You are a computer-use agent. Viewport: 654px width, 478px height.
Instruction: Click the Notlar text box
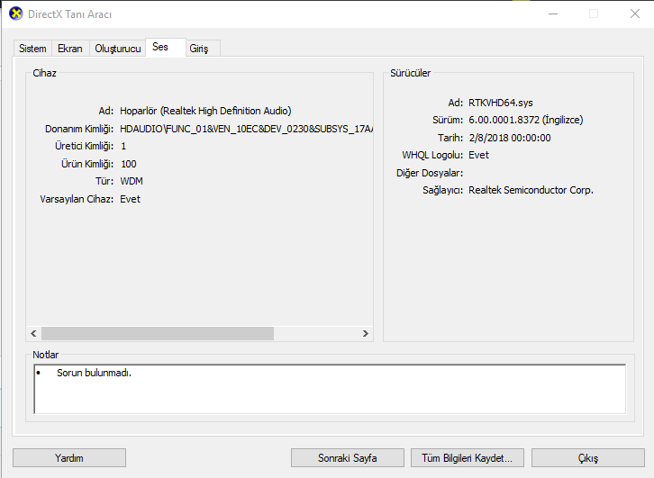(x=330, y=389)
